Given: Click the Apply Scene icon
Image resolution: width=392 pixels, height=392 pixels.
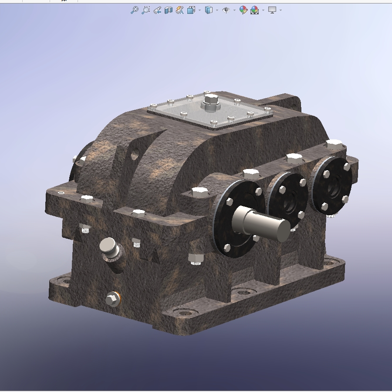Looking at the screenshot, I should [x=254, y=10].
